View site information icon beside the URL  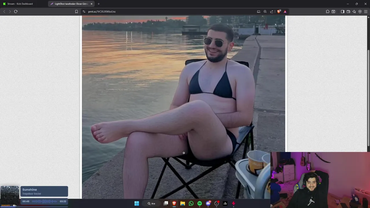click(x=84, y=12)
